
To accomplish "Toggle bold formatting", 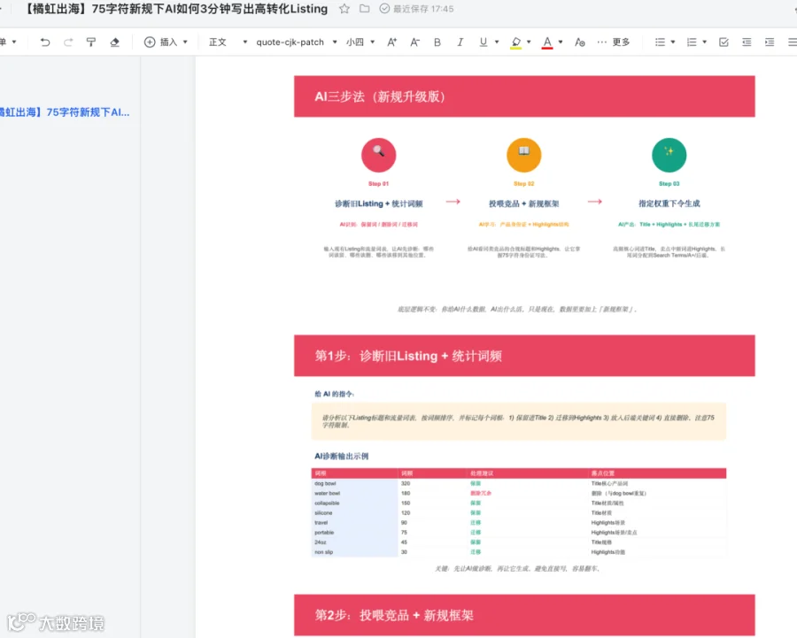I will (437, 42).
